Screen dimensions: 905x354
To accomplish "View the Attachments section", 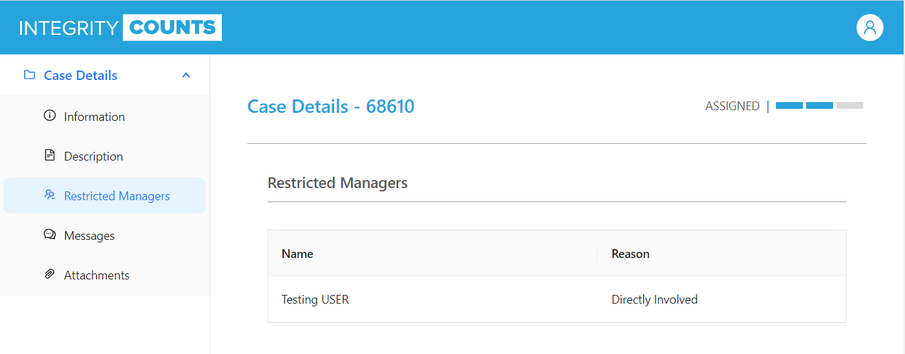I will coord(96,275).
